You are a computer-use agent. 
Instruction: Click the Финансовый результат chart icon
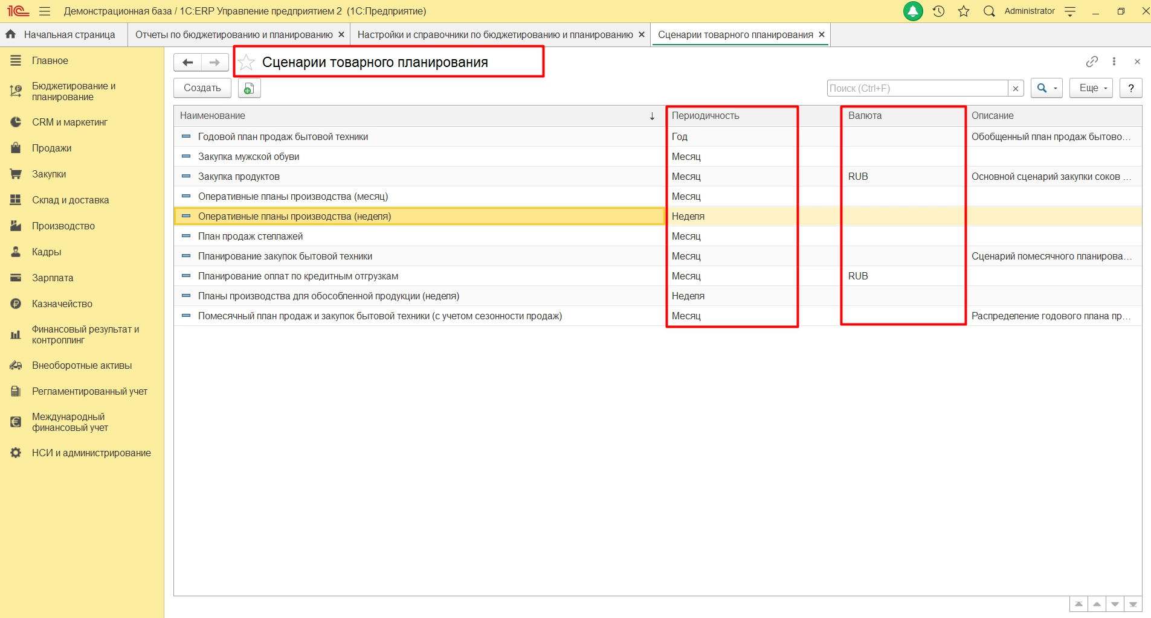tap(16, 334)
